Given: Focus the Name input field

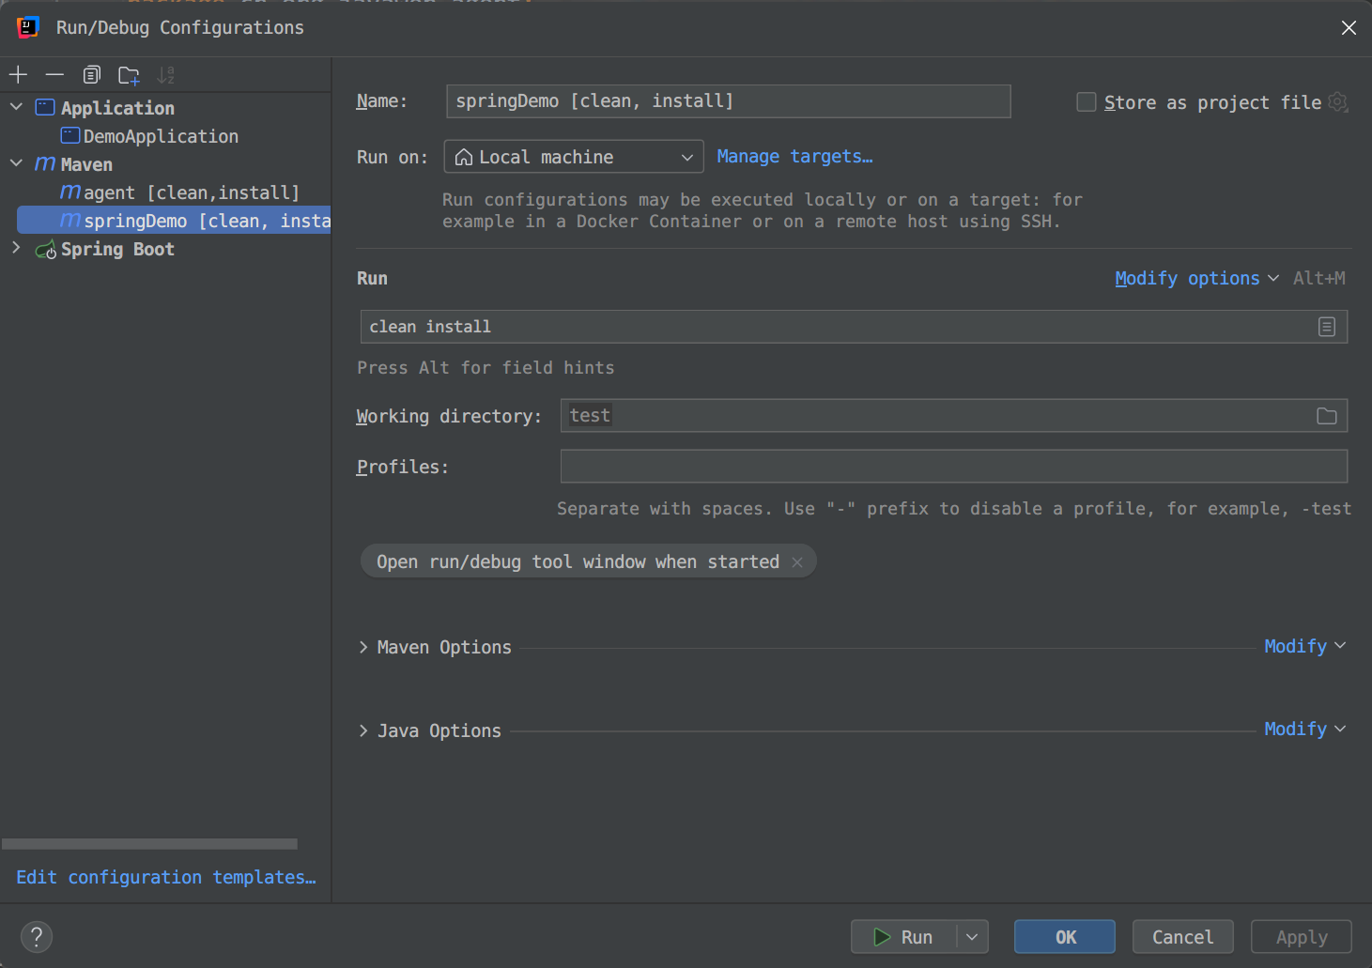Looking at the screenshot, I should pos(729,101).
